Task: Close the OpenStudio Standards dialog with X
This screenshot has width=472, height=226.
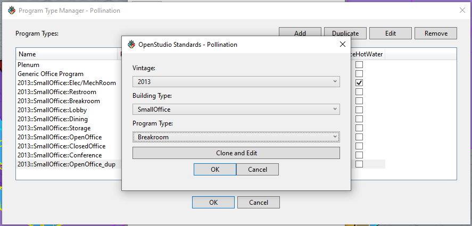Action: pyautogui.click(x=342, y=45)
